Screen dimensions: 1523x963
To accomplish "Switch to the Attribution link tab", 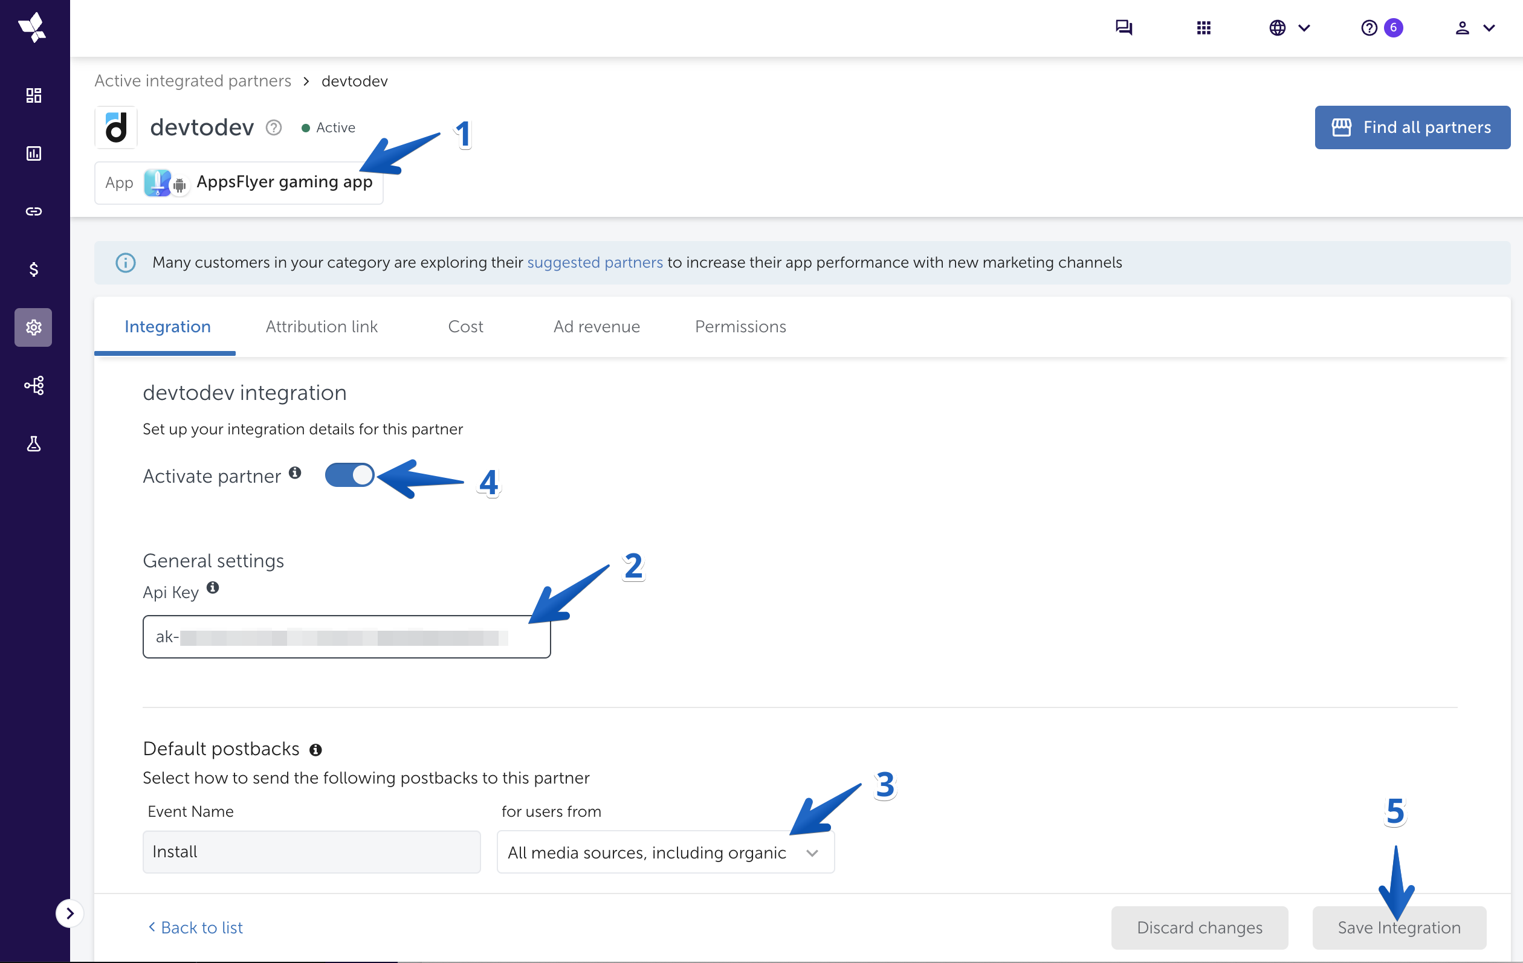I will [x=322, y=327].
